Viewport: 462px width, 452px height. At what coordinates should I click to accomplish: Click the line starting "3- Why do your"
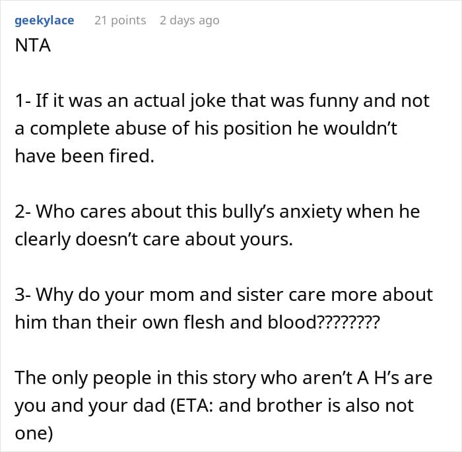coord(224,295)
